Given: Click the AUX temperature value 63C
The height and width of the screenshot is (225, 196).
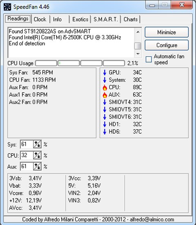Looking at the screenshot, I should click(x=137, y=95).
